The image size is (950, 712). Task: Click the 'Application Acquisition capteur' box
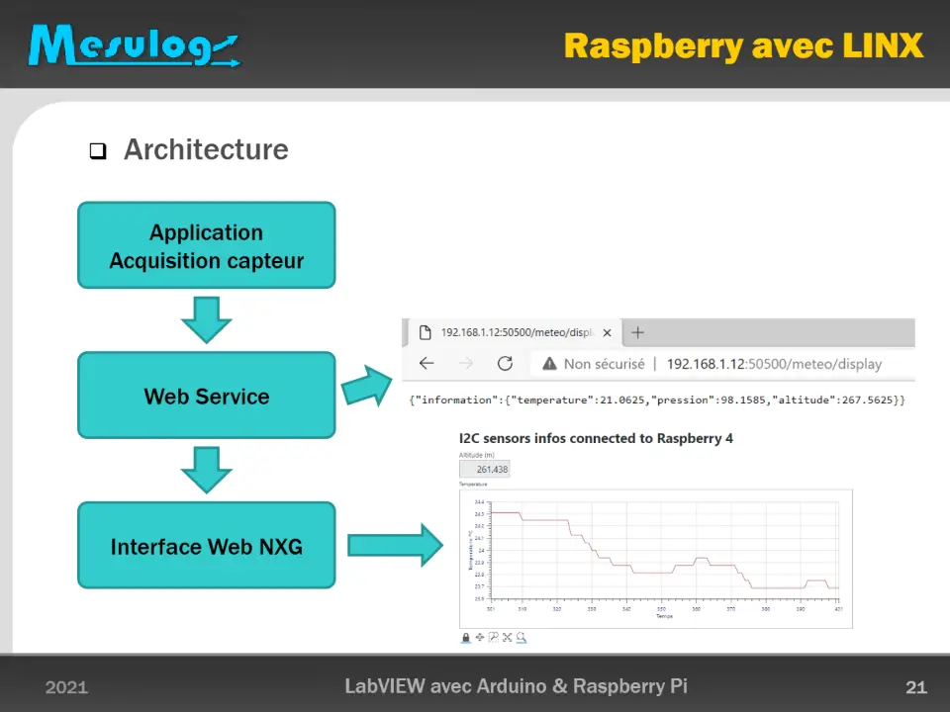[x=207, y=245]
